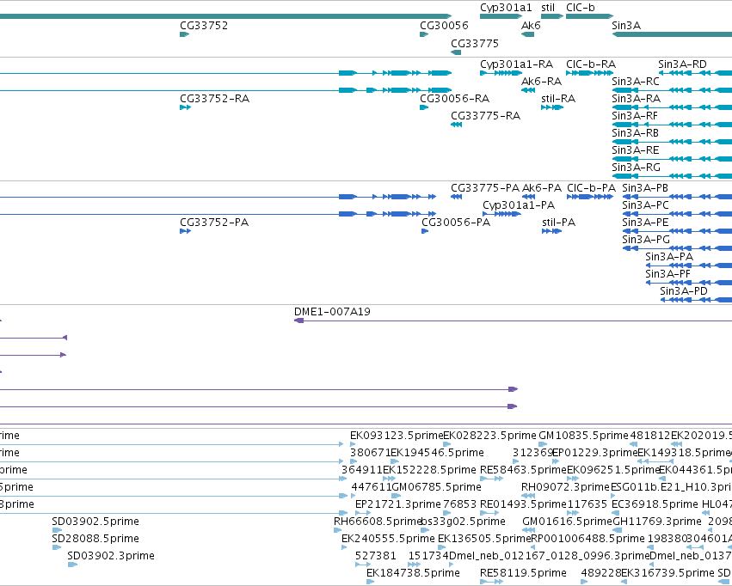Select the RE01493.5prime EST label
This screenshot has width=732, height=586.
pyautogui.click(x=523, y=505)
